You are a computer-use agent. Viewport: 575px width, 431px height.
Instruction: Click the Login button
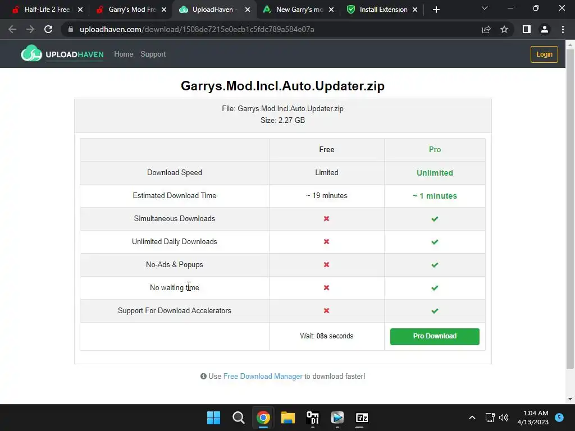544,54
